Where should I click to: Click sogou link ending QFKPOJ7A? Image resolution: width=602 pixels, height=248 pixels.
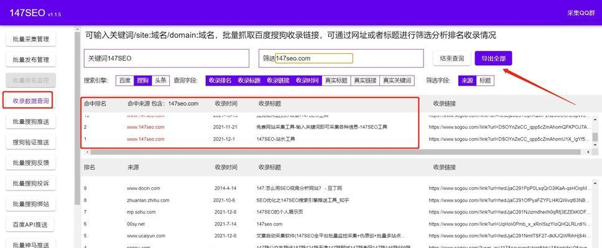tap(509, 127)
